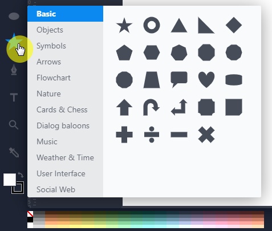Activate the Zoom magnifier tool

coord(14,125)
